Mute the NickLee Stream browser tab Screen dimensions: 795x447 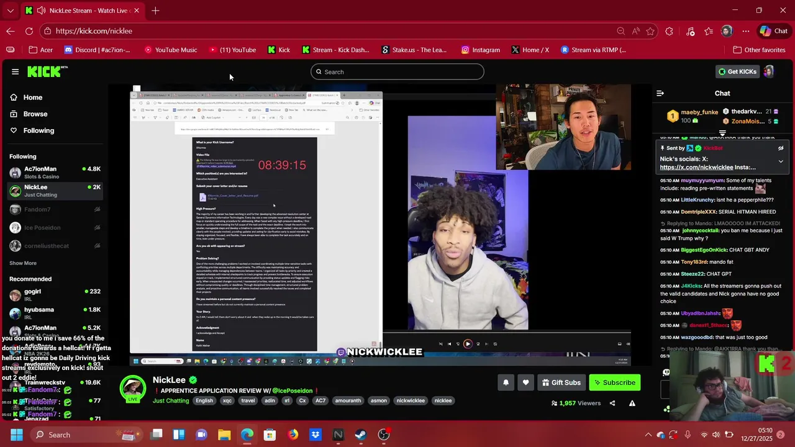(40, 11)
